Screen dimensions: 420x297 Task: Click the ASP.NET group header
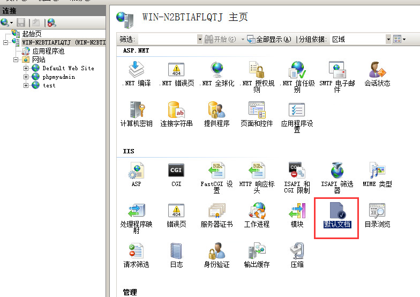coord(136,50)
